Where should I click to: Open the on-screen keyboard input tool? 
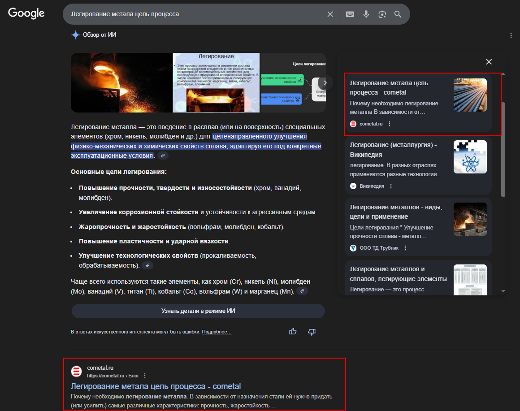pos(350,14)
